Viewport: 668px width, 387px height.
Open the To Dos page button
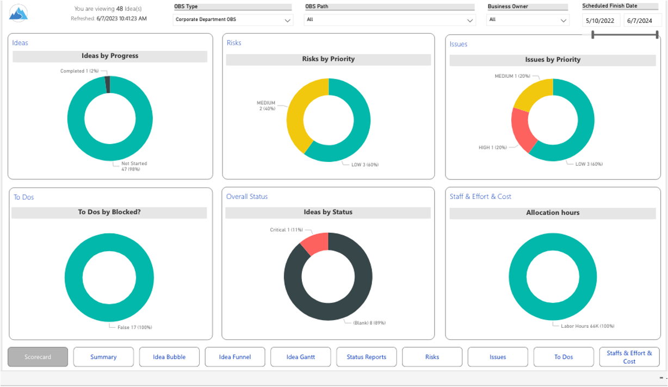coord(564,357)
